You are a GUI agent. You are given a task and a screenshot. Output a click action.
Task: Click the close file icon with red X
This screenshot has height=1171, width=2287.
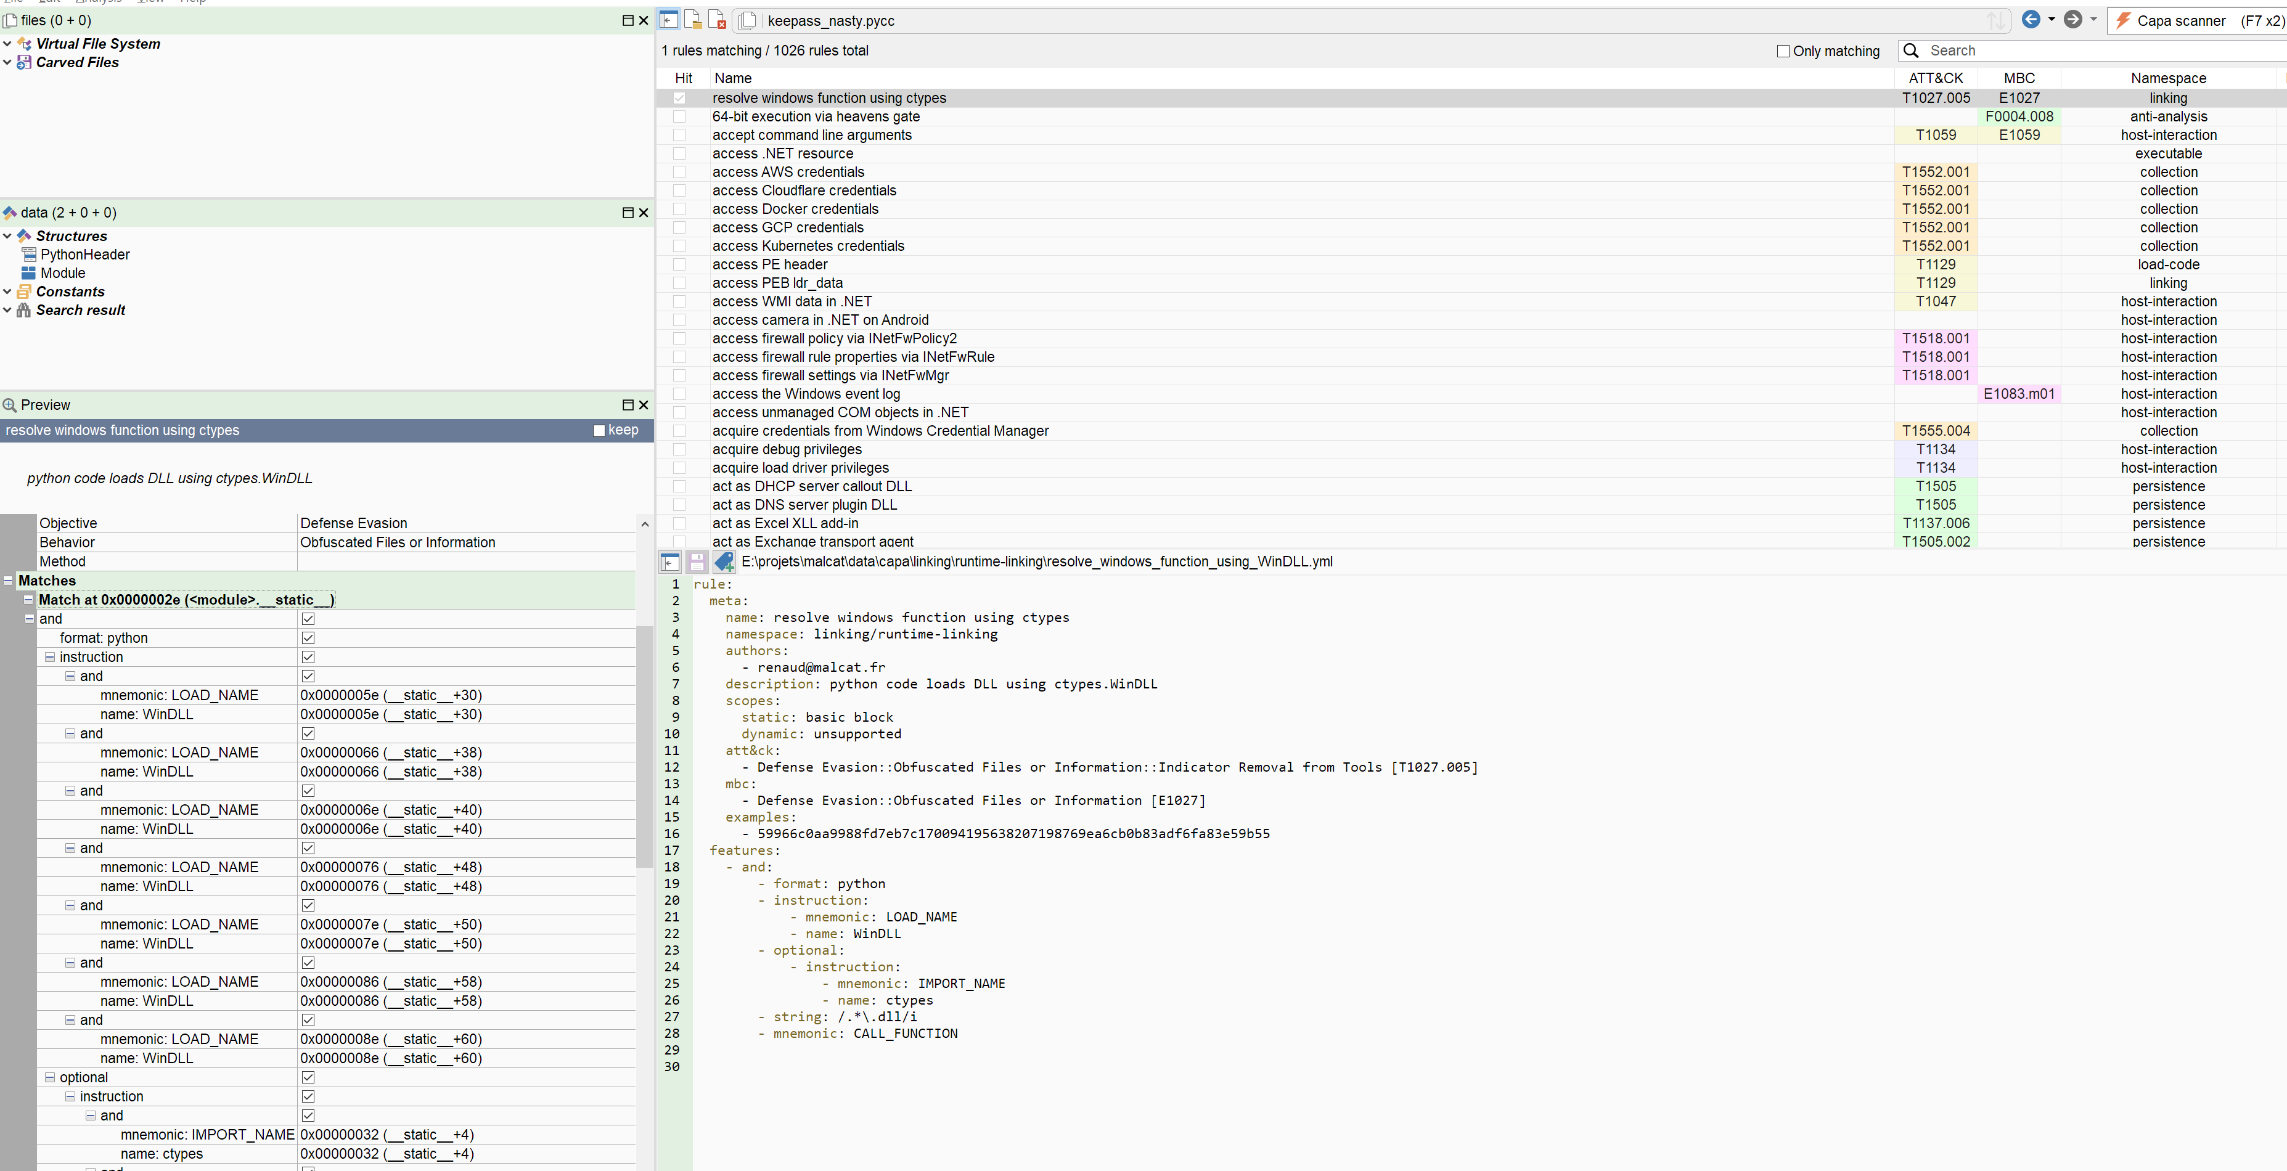click(x=718, y=20)
